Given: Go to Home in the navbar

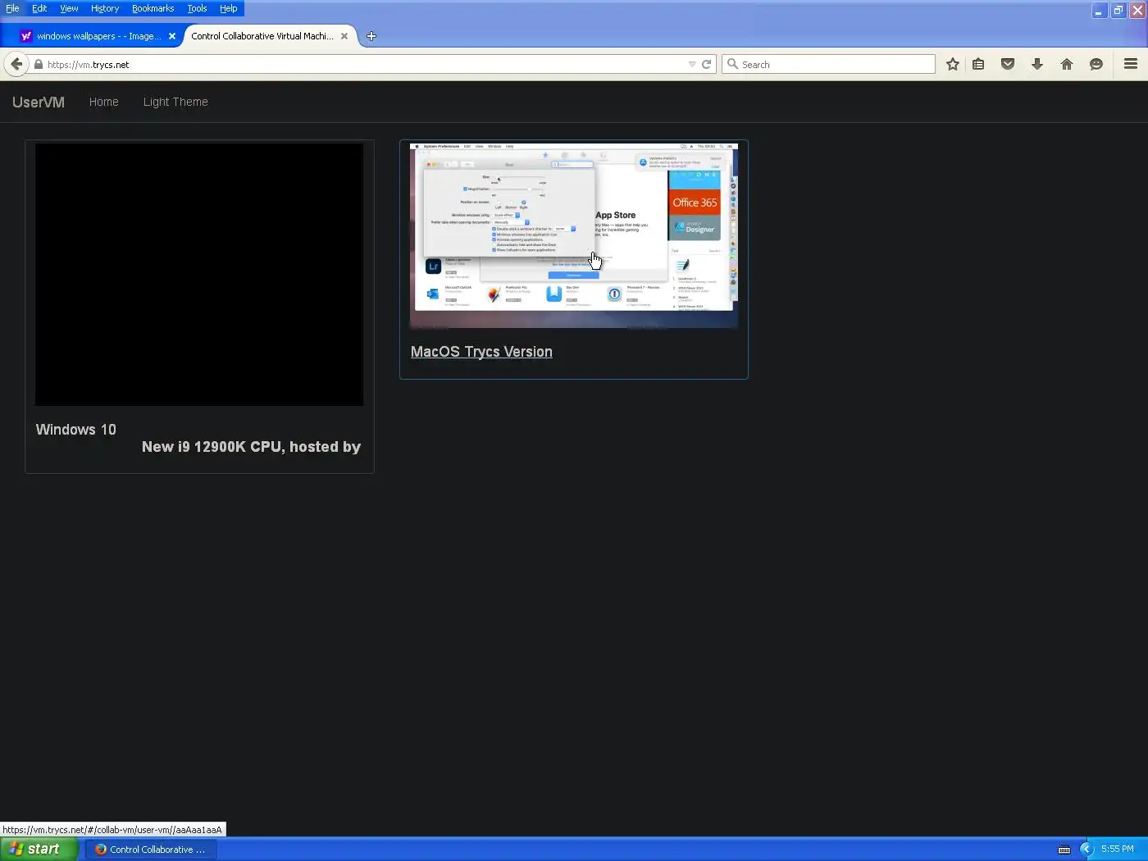Looking at the screenshot, I should 104,102.
